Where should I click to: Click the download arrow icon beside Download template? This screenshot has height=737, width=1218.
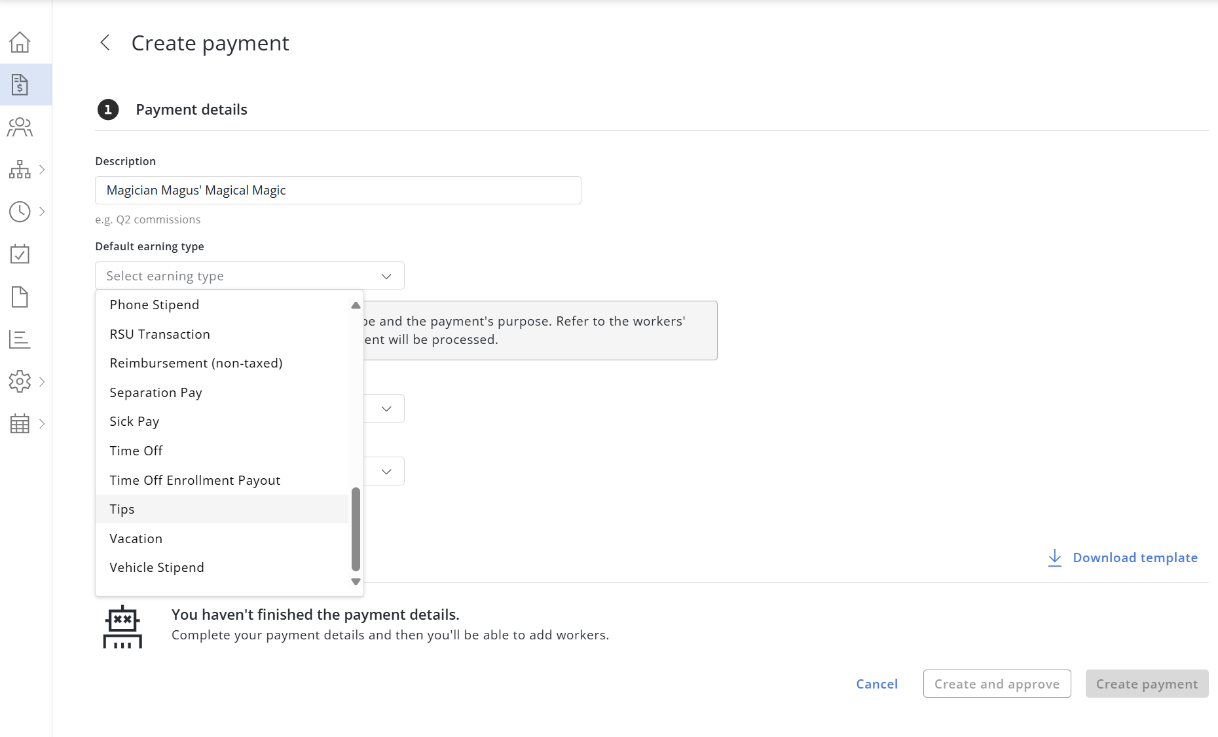[1054, 557]
